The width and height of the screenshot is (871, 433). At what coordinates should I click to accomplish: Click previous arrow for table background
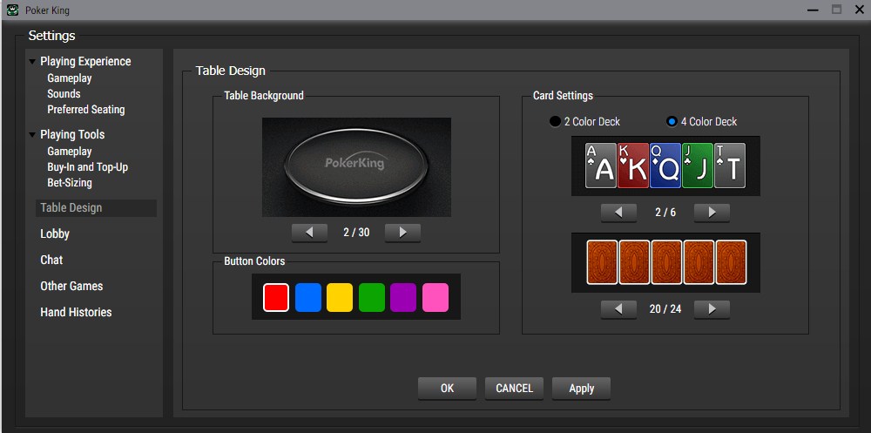click(x=309, y=233)
